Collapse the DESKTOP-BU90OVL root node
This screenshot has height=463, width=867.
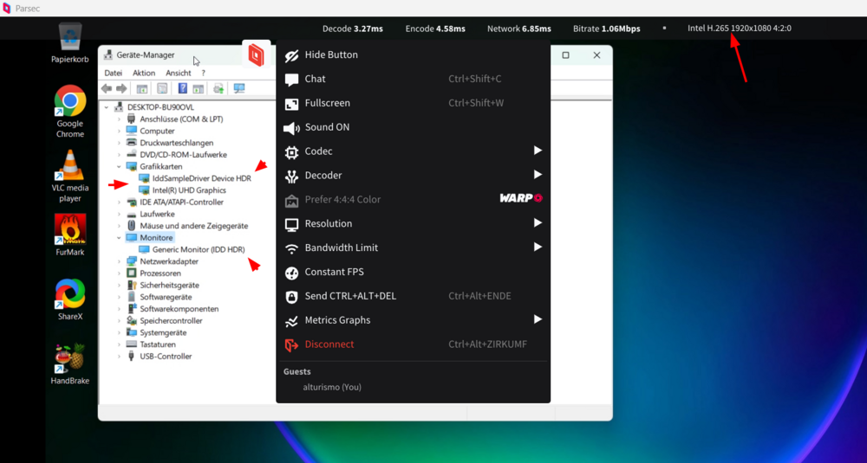click(106, 107)
